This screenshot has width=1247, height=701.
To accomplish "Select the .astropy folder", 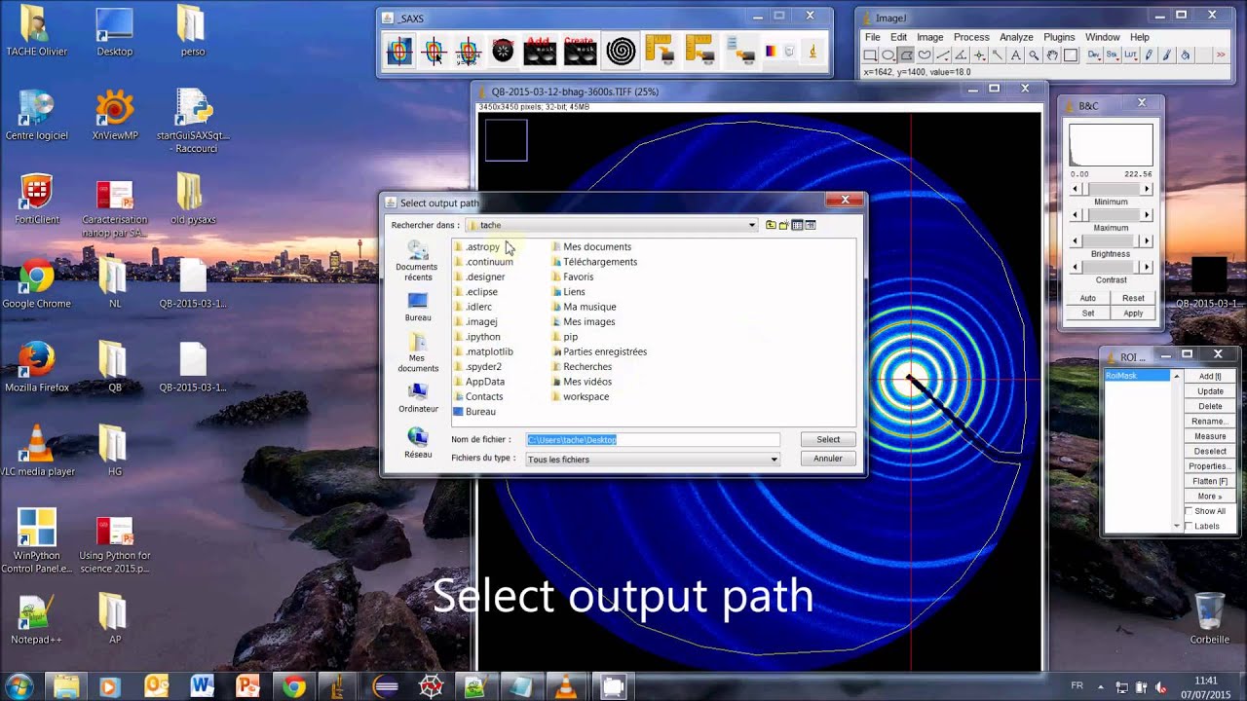I will click(477, 247).
